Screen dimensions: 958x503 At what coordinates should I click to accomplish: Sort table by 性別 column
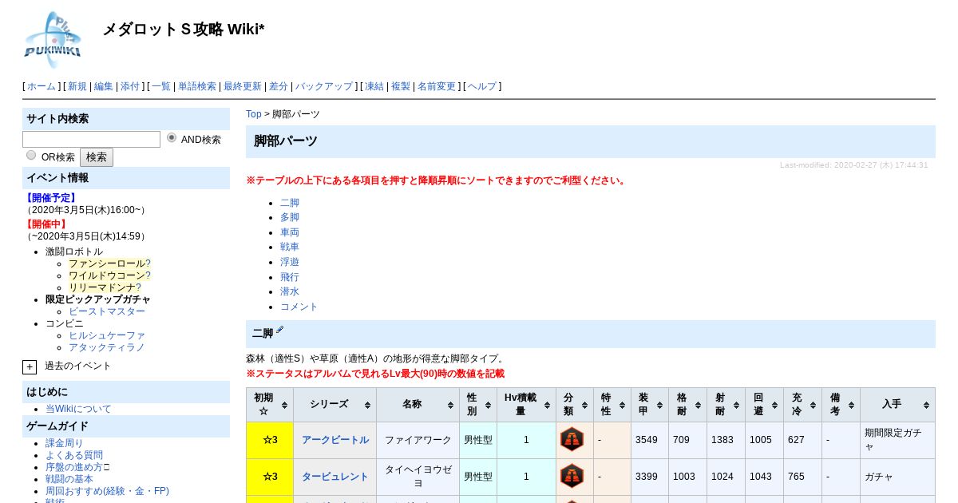478,405
